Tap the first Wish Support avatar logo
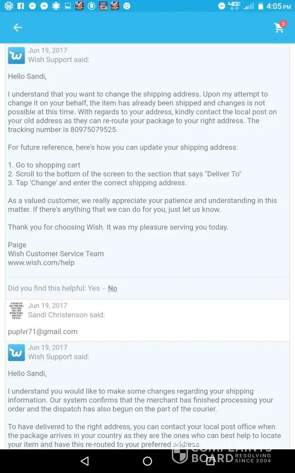The width and height of the screenshot is (295, 473). pos(17,56)
